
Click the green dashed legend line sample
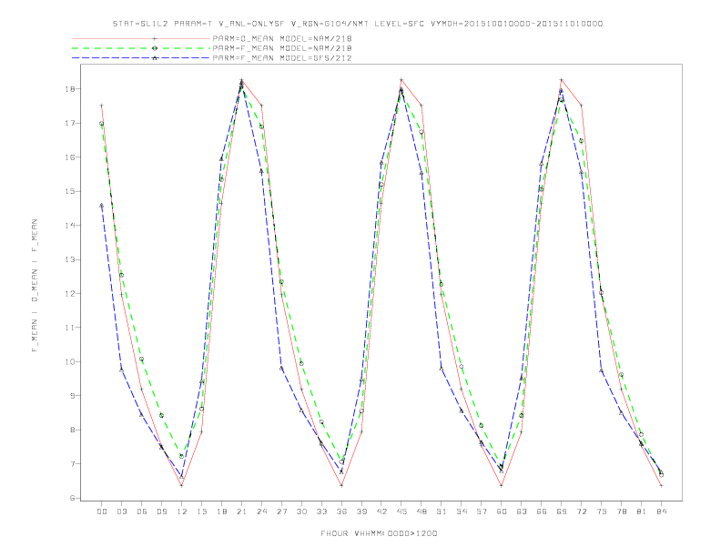point(141,48)
